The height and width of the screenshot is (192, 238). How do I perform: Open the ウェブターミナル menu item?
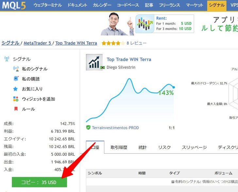pos(48,5)
